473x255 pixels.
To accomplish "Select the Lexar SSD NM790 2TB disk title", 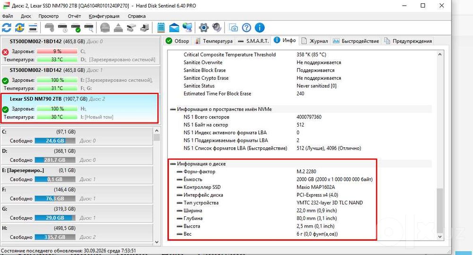I will click(x=57, y=99).
